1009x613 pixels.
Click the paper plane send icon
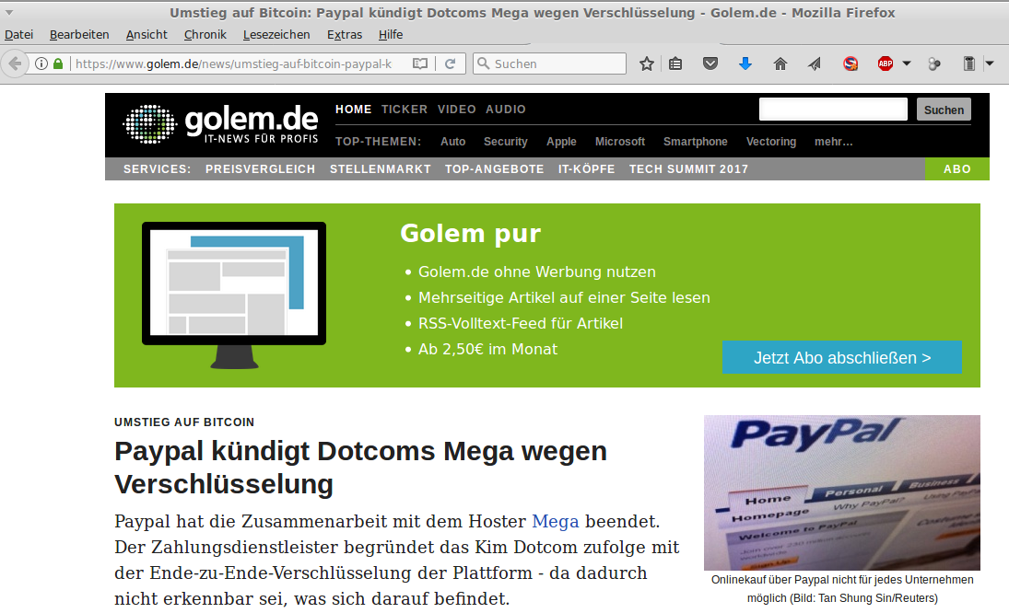click(815, 64)
